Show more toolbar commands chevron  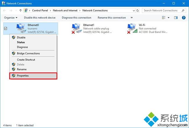click(x=131, y=18)
